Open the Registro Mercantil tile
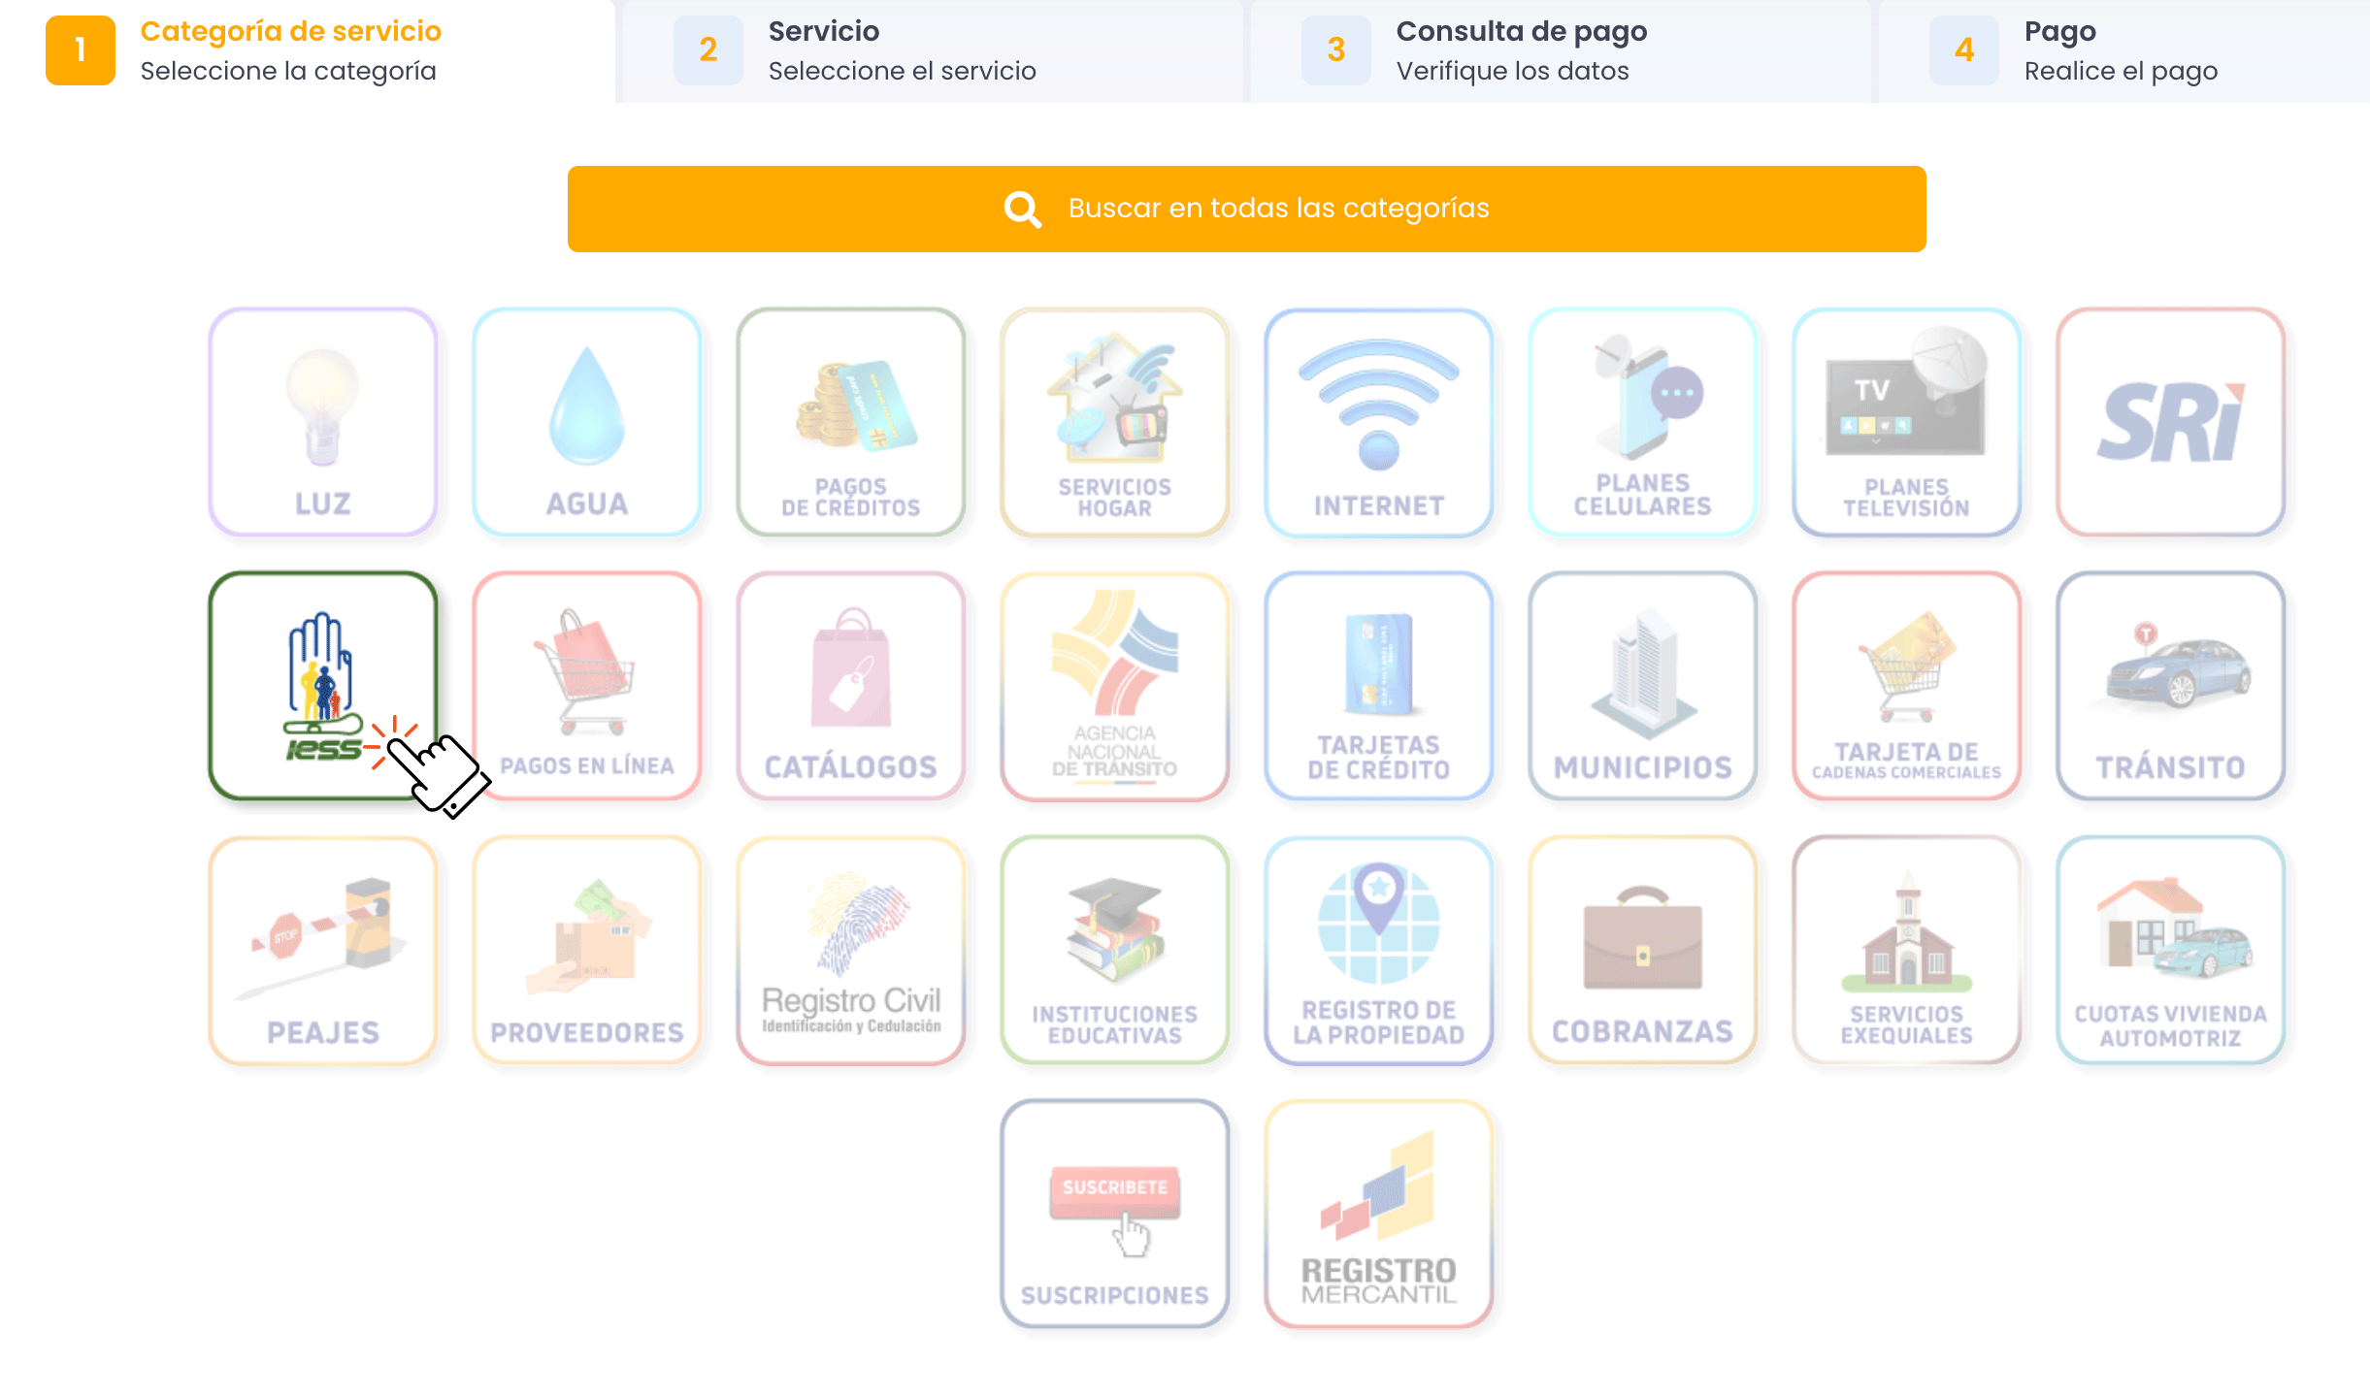 point(1379,1214)
